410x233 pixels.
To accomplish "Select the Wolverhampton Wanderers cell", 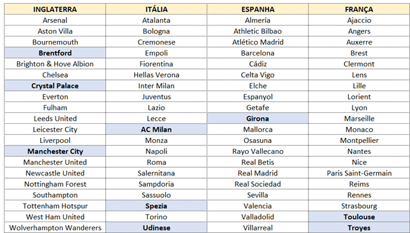I will [55, 227].
